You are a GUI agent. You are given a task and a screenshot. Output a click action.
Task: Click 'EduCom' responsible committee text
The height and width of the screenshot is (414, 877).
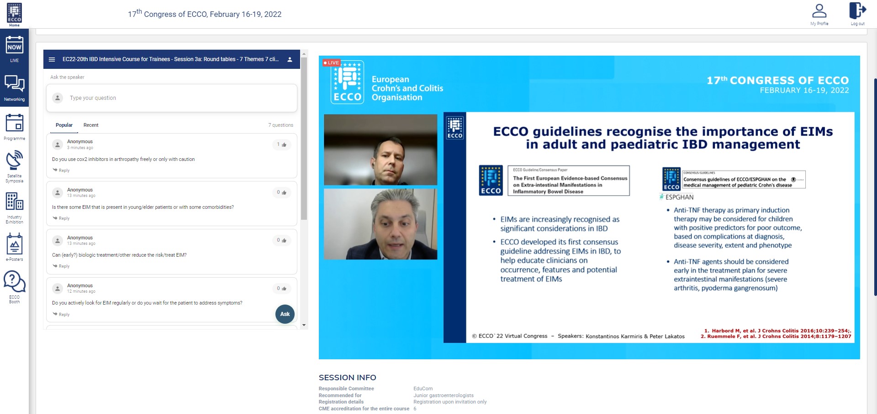tap(423, 388)
